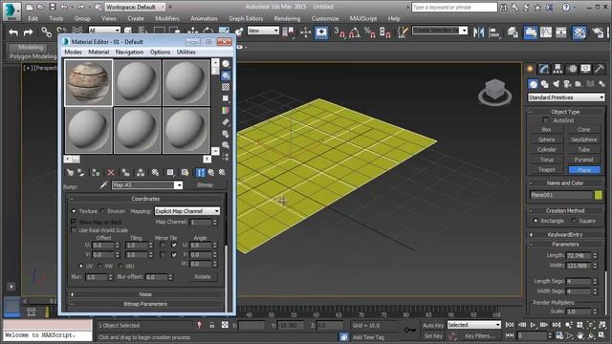Open the Modes menu in Material Editor
This screenshot has height=344, width=612.
(x=73, y=52)
